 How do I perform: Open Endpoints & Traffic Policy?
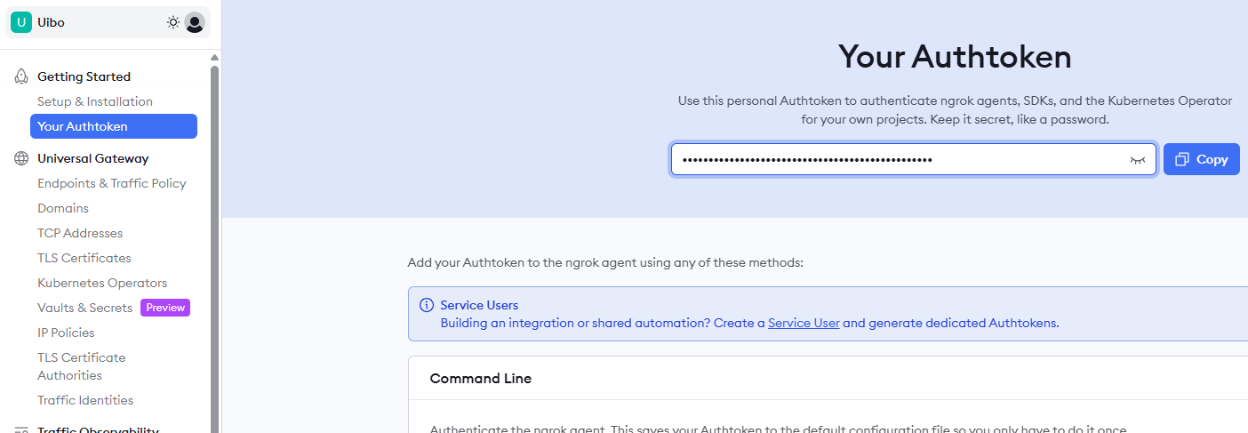pyautogui.click(x=112, y=183)
